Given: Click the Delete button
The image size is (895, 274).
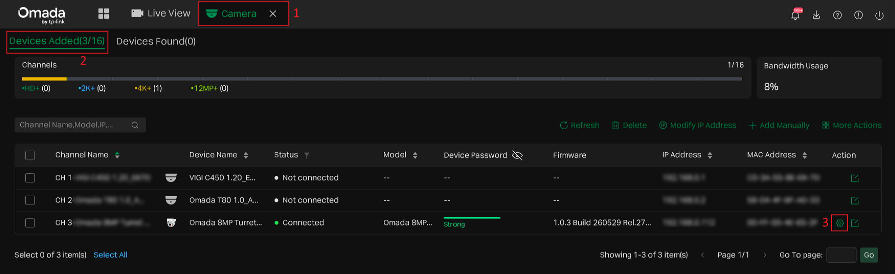Looking at the screenshot, I should tap(629, 125).
